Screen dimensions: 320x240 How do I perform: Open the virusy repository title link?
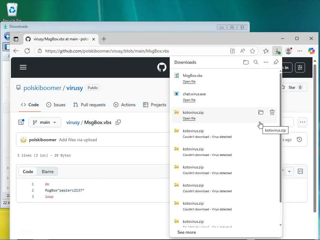click(x=75, y=88)
